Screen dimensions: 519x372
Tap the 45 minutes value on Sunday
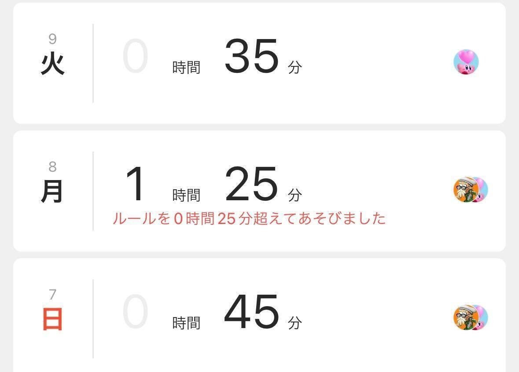(x=251, y=312)
